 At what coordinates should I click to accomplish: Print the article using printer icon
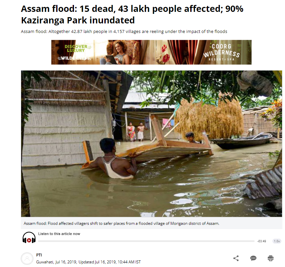click(x=270, y=258)
